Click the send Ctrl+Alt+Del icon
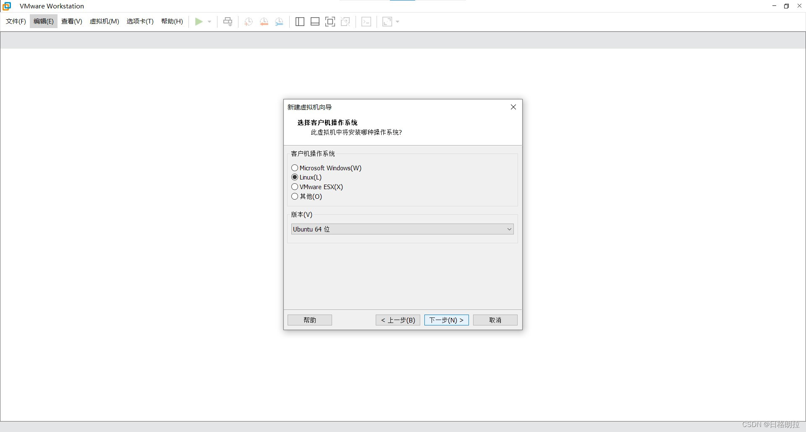 click(228, 21)
